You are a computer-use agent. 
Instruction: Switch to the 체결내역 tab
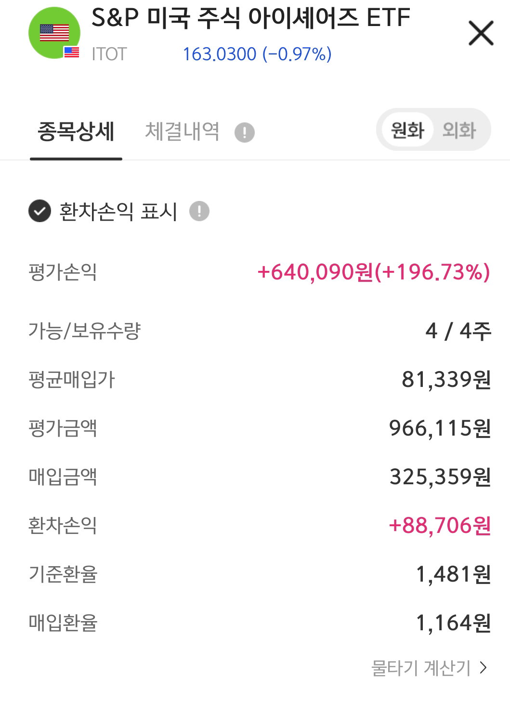coord(182,132)
